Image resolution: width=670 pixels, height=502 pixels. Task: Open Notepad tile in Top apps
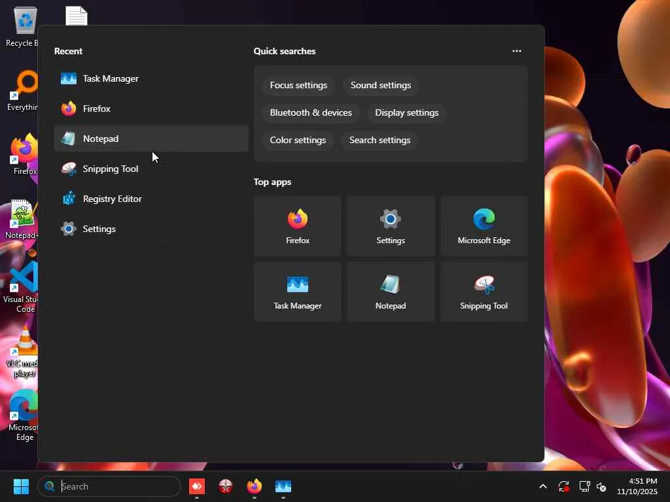pos(391,292)
